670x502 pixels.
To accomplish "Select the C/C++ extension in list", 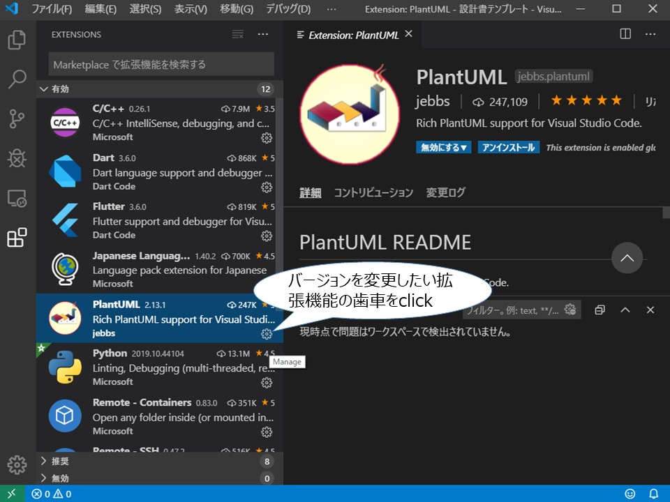I will point(160,122).
